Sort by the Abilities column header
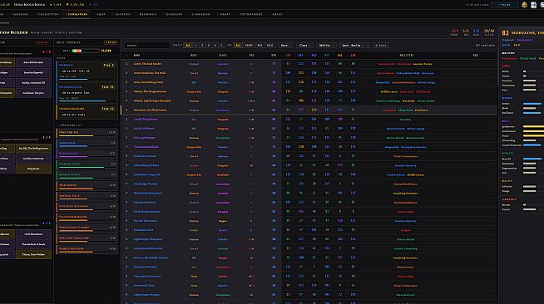 (406, 56)
